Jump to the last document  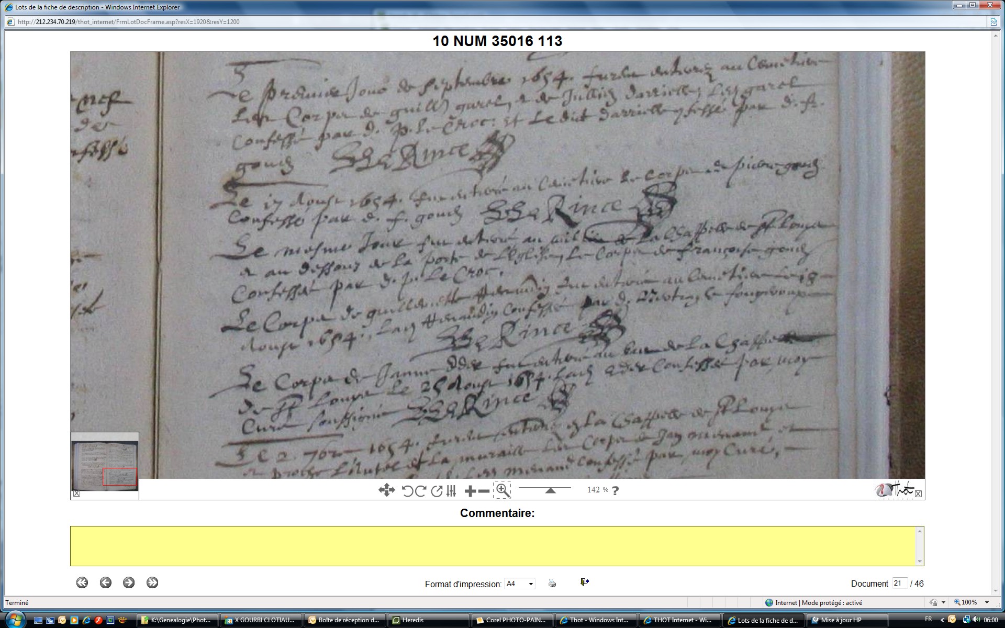click(152, 583)
